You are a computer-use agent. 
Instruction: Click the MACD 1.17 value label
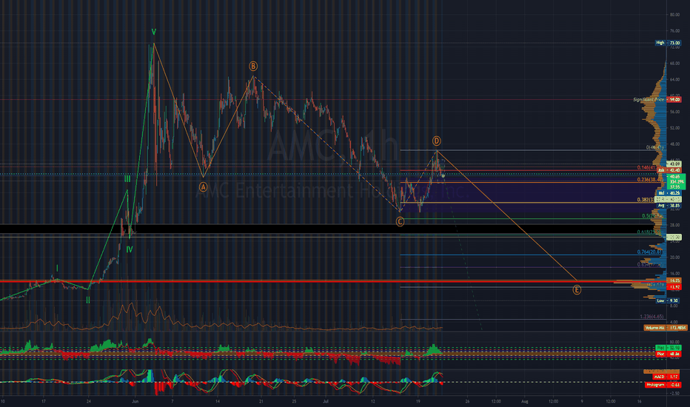(x=666, y=377)
